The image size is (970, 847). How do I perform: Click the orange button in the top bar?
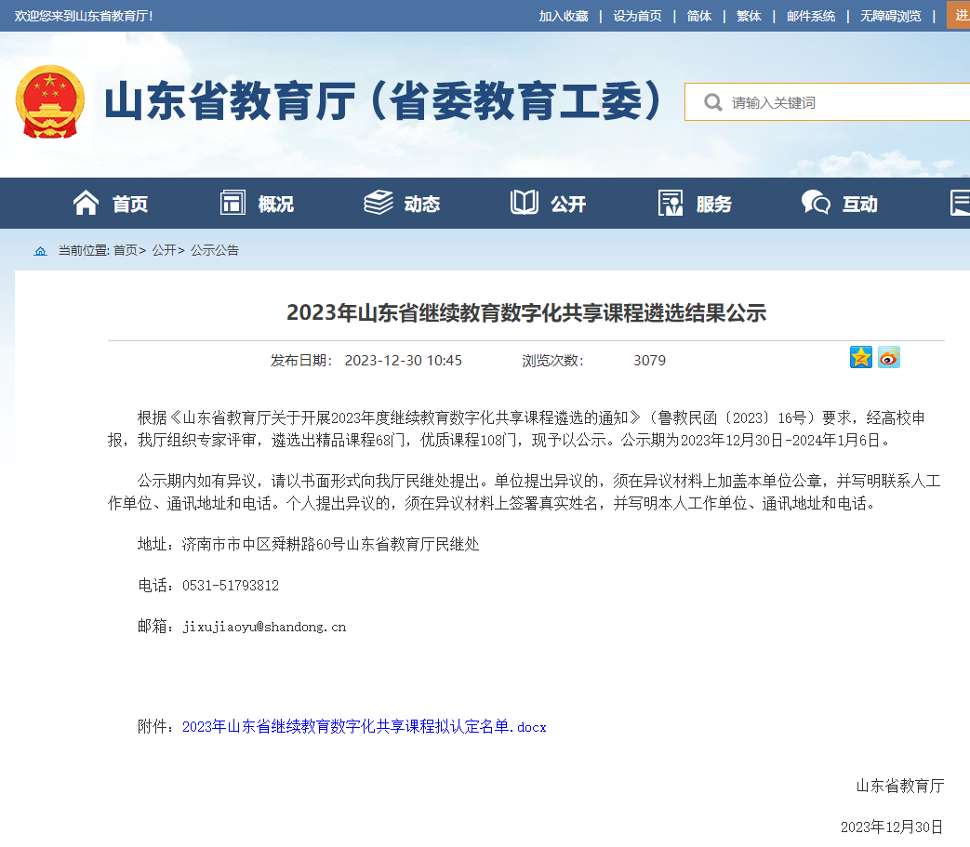tap(958, 16)
